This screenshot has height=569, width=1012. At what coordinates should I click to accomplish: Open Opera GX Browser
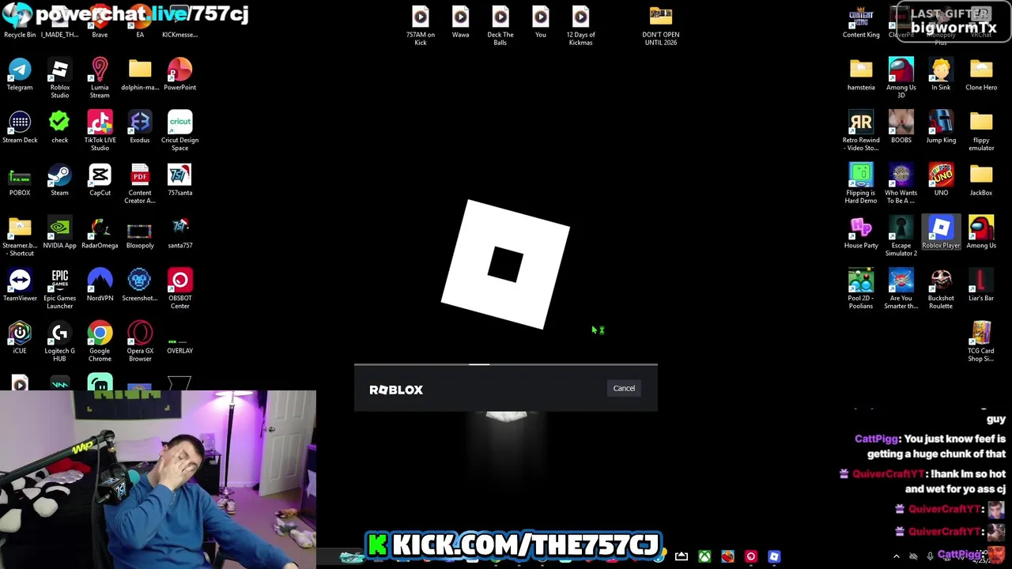(x=140, y=341)
